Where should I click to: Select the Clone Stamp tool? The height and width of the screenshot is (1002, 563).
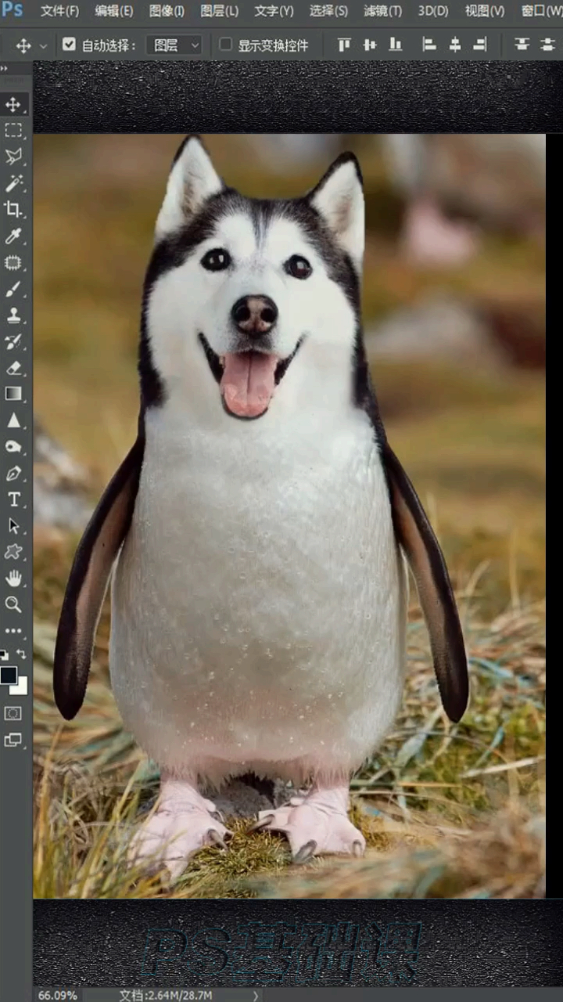[13, 315]
